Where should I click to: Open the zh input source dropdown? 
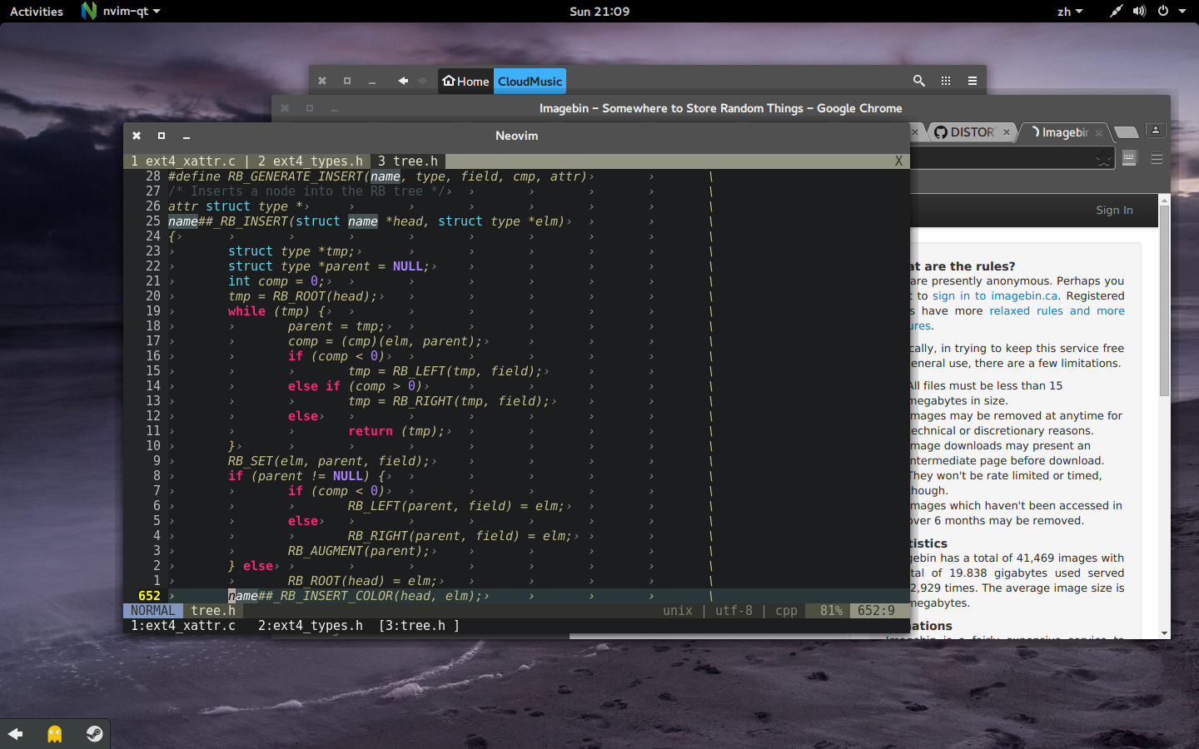pyautogui.click(x=1070, y=12)
